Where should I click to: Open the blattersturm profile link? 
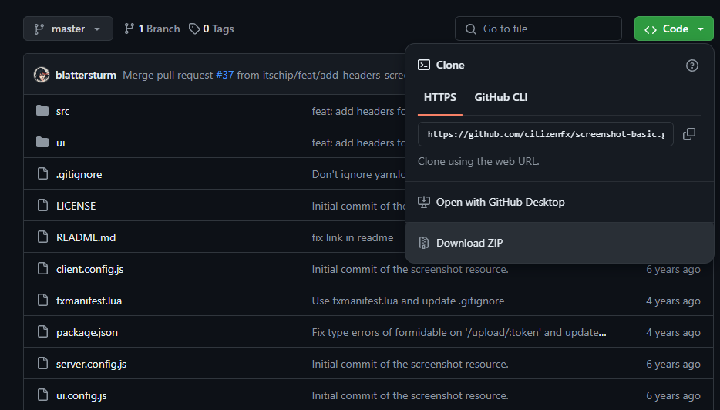tap(86, 75)
